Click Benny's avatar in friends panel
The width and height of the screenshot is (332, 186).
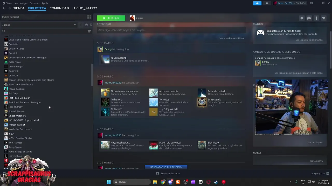(x=258, y=63)
